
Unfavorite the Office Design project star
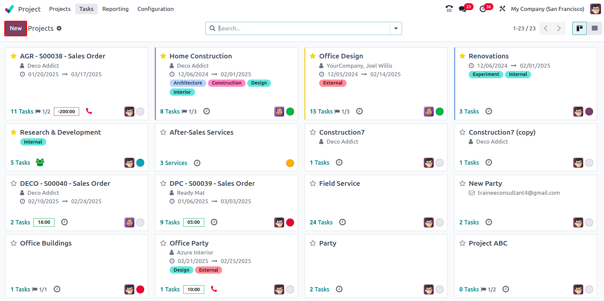click(313, 56)
